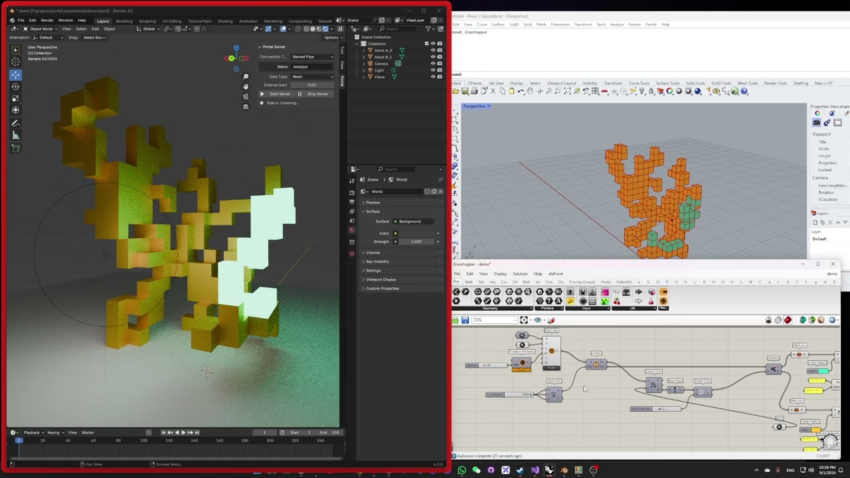Open the Render menu in Blender
The image size is (850, 478).
point(47,21)
